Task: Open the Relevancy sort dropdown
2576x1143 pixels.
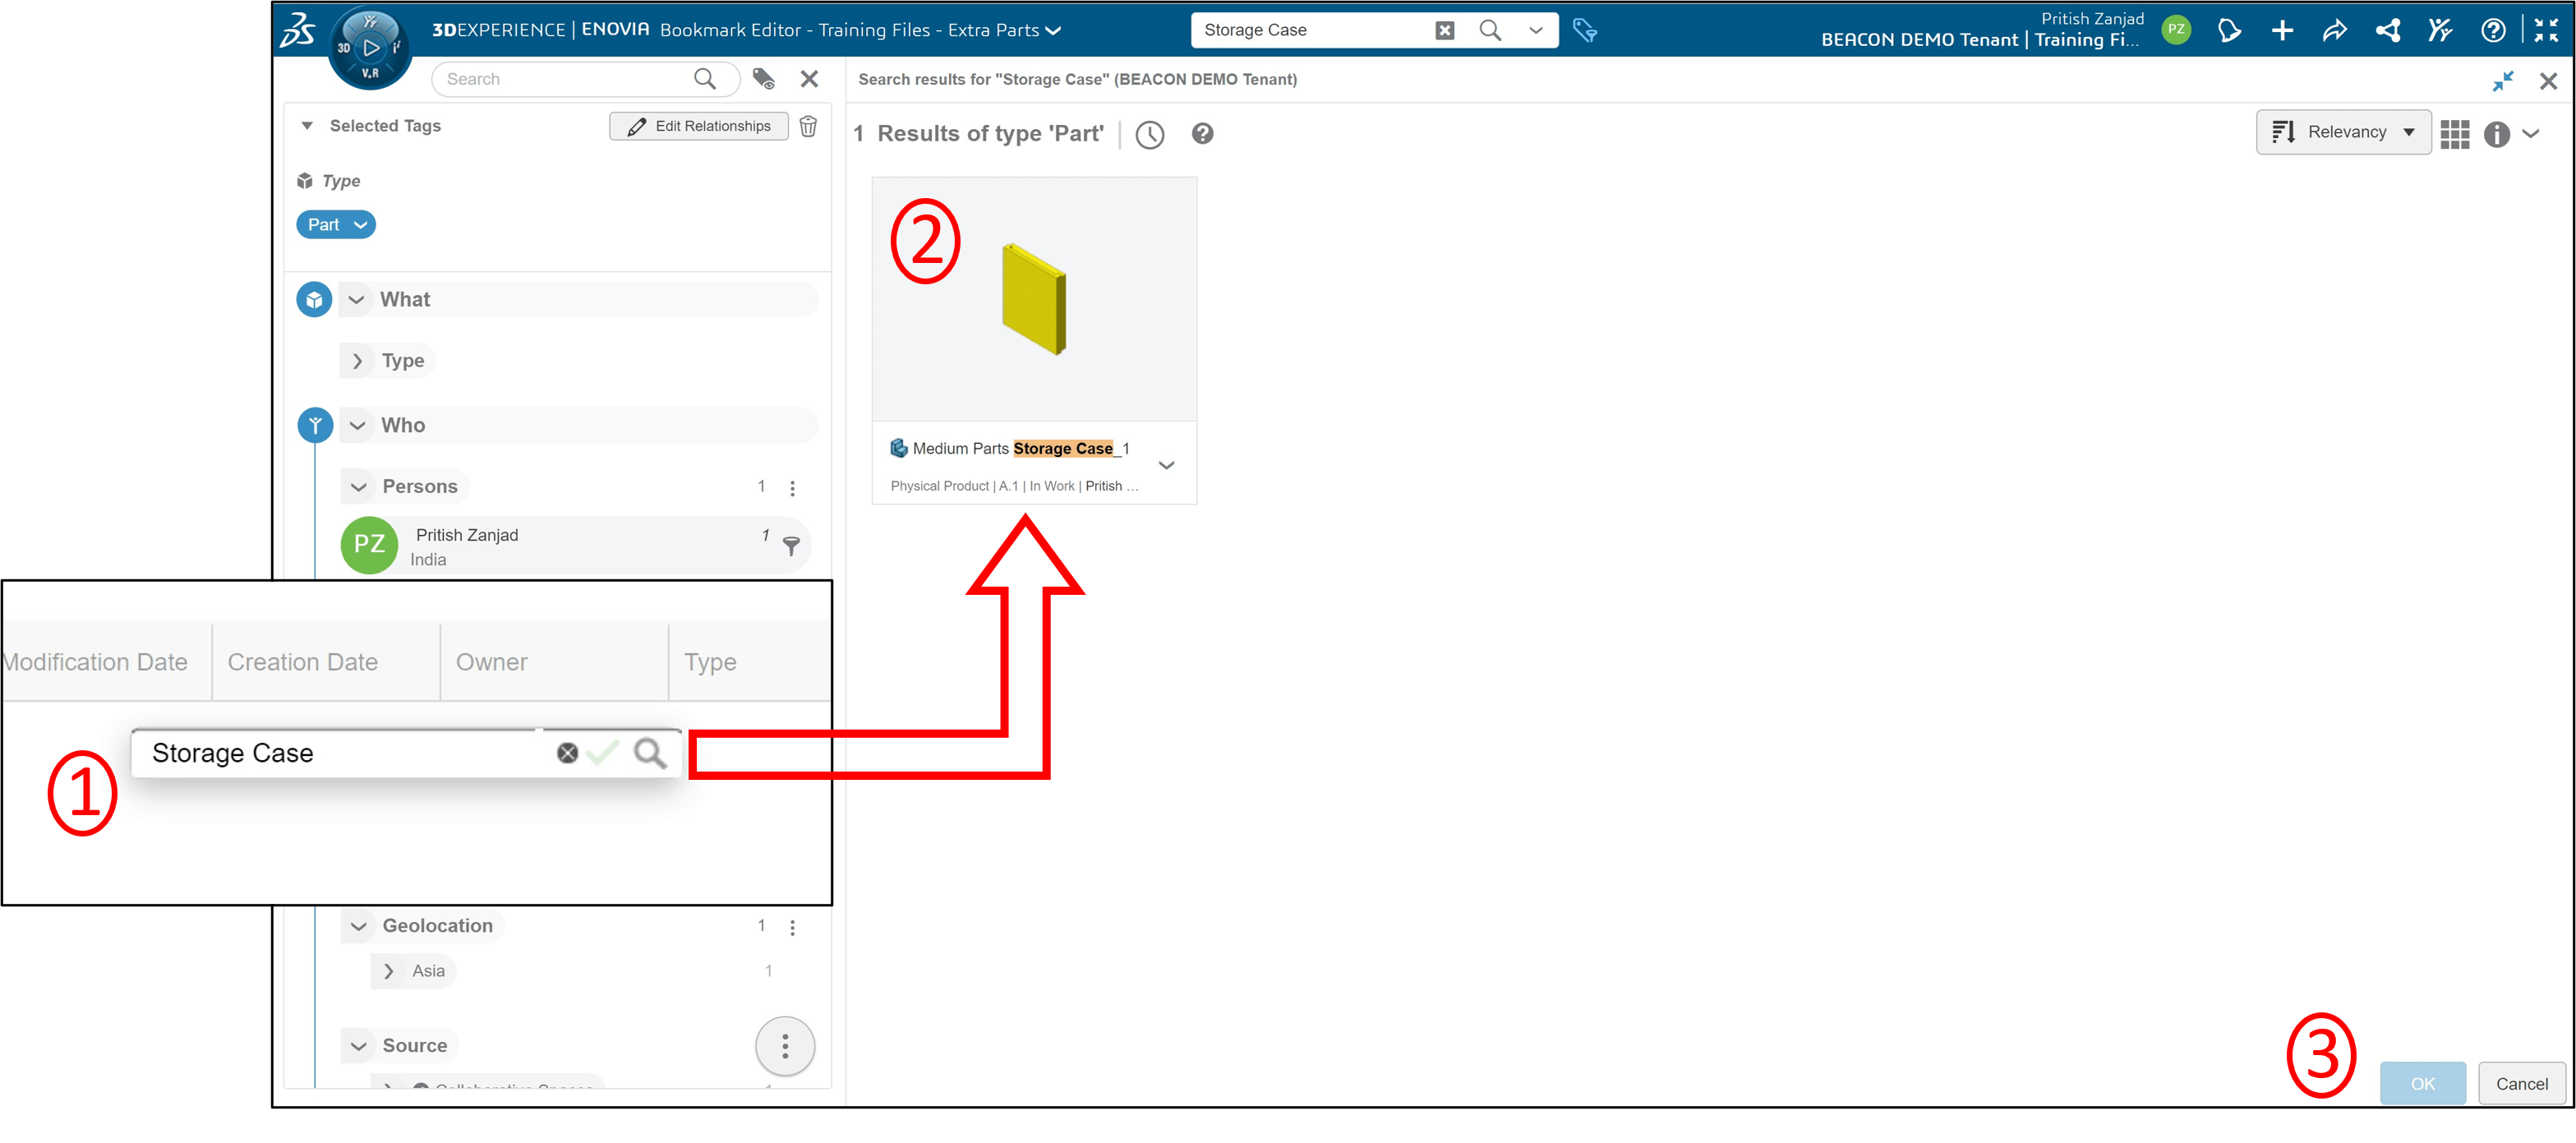Action: pos(2343,132)
